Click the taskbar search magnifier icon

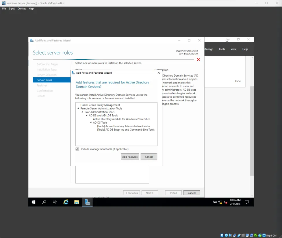coord(44,202)
